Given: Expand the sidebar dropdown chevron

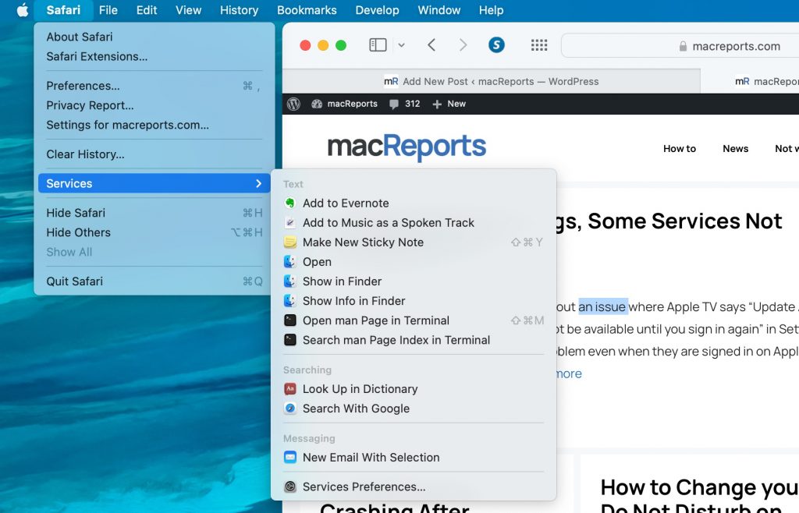Looking at the screenshot, I should [x=402, y=45].
